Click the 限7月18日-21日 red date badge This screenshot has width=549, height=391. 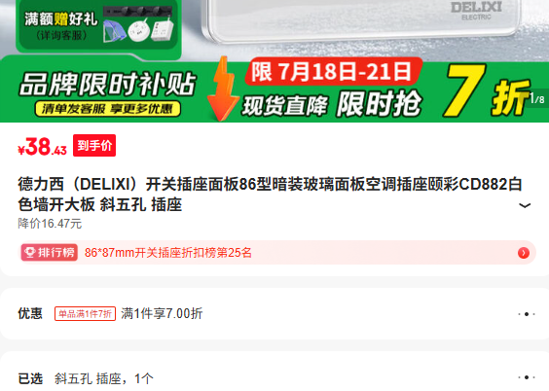[x=333, y=72]
